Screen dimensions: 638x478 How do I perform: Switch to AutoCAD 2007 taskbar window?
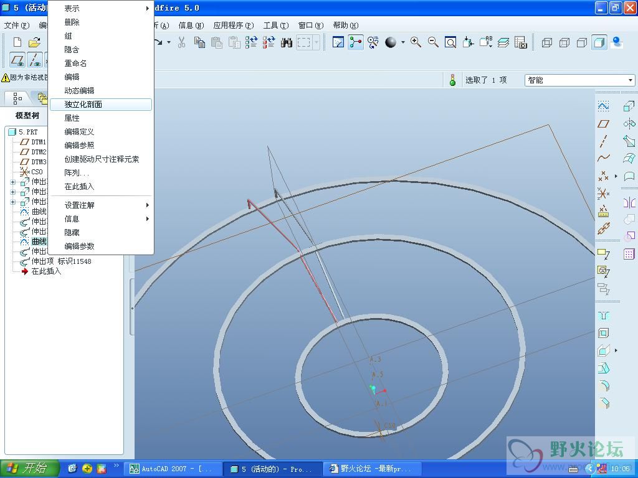pos(173,469)
